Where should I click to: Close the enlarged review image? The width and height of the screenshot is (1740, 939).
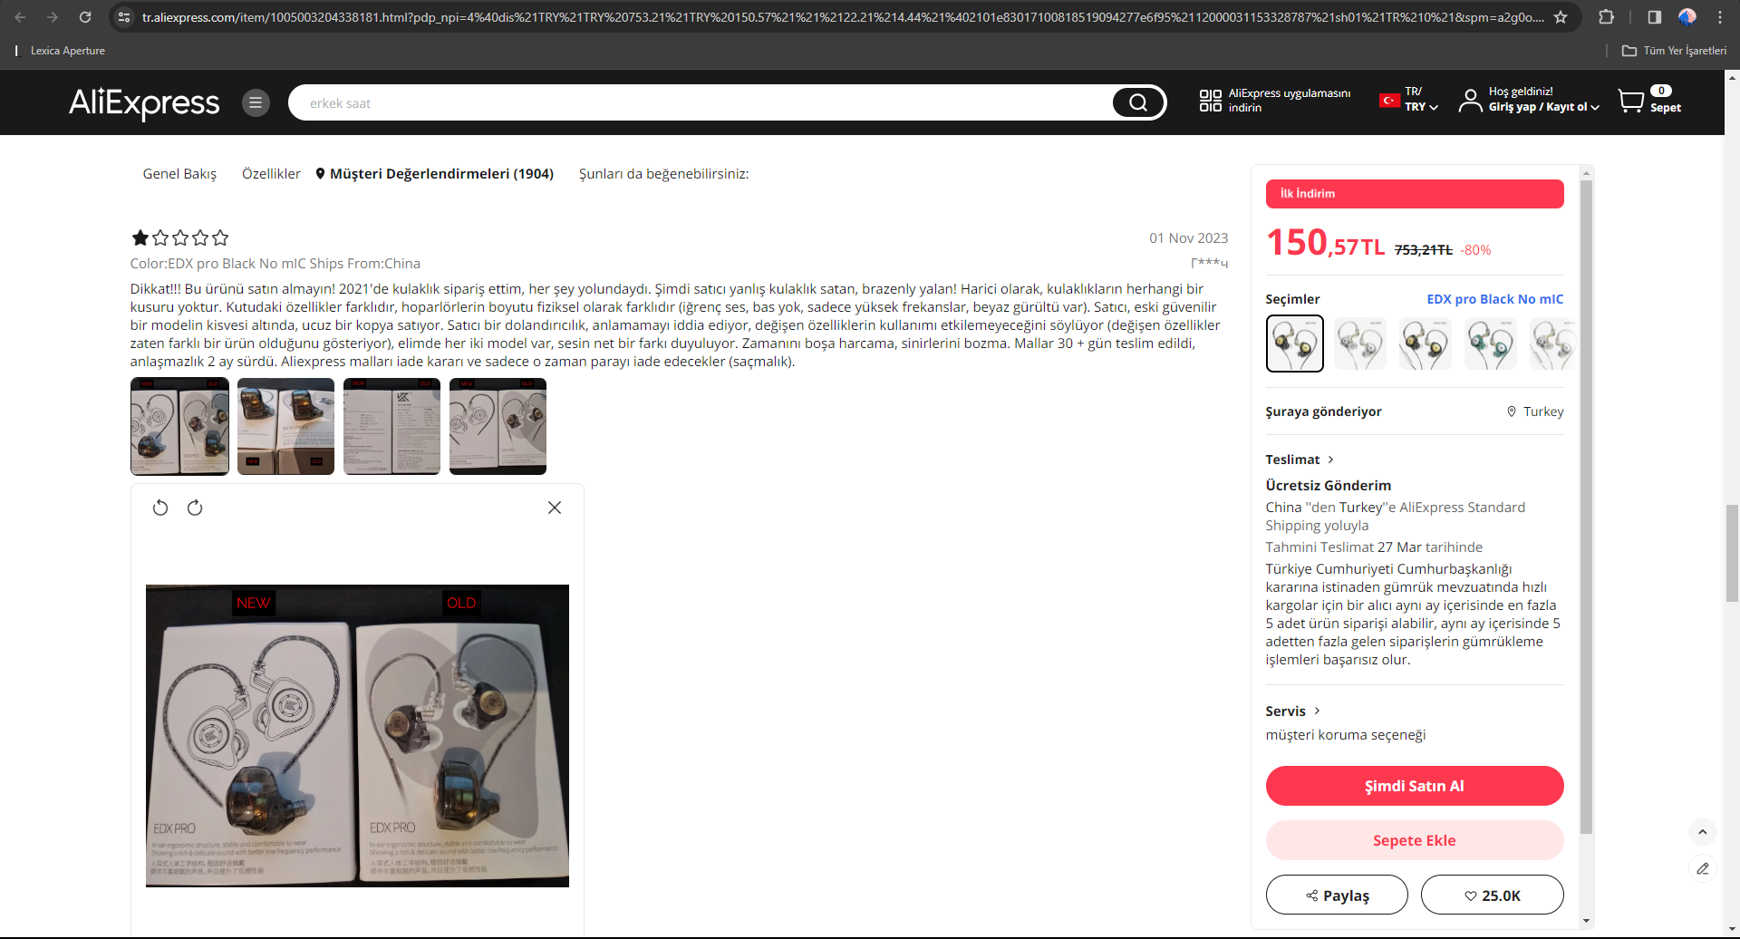pyautogui.click(x=555, y=508)
